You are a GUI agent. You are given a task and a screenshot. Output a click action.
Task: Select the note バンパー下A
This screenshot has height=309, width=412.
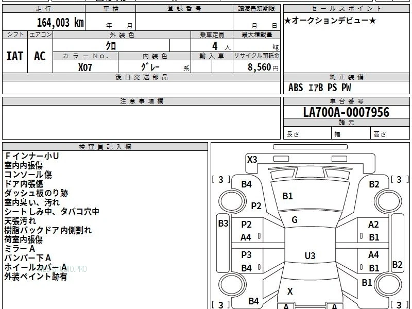pyautogui.click(x=28, y=258)
